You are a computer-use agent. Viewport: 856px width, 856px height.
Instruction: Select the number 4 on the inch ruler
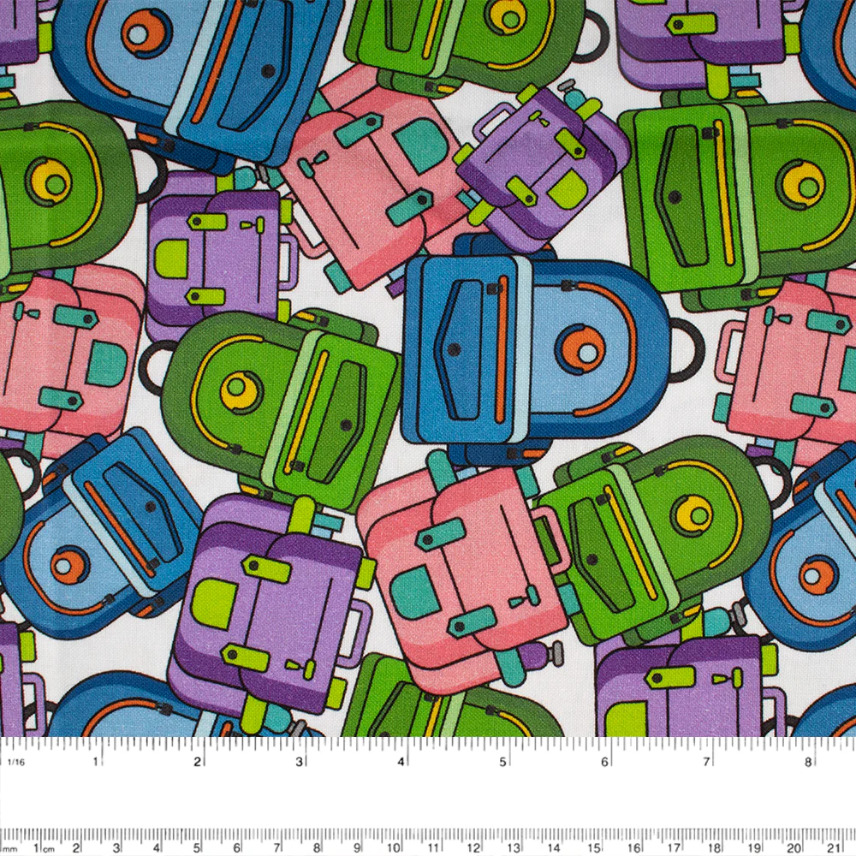coord(401,762)
